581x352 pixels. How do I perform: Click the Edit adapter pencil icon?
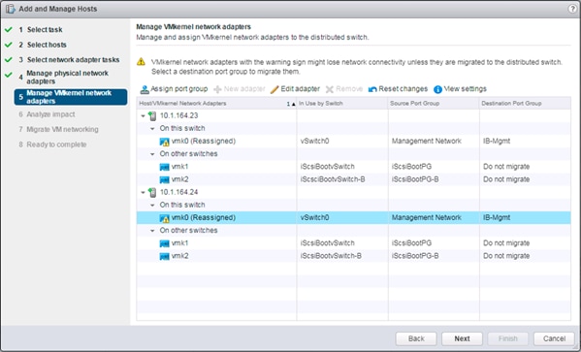274,89
